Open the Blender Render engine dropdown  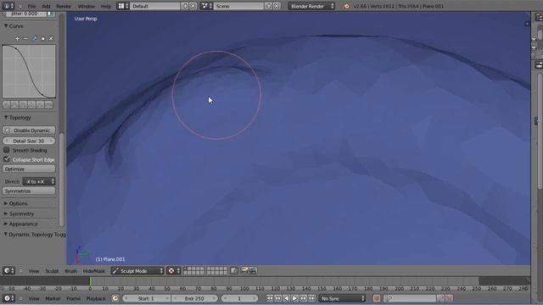click(311, 6)
